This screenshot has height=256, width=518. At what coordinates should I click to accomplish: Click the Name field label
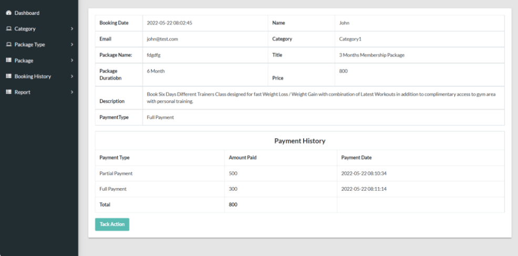[278, 23]
